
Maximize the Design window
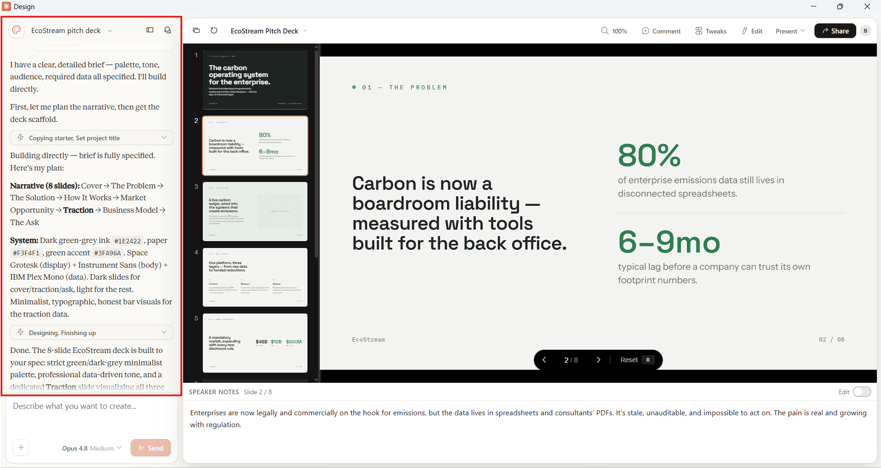[x=840, y=6]
